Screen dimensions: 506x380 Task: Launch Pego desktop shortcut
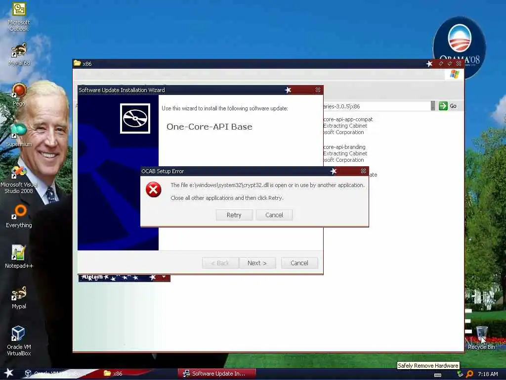(19, 95)
